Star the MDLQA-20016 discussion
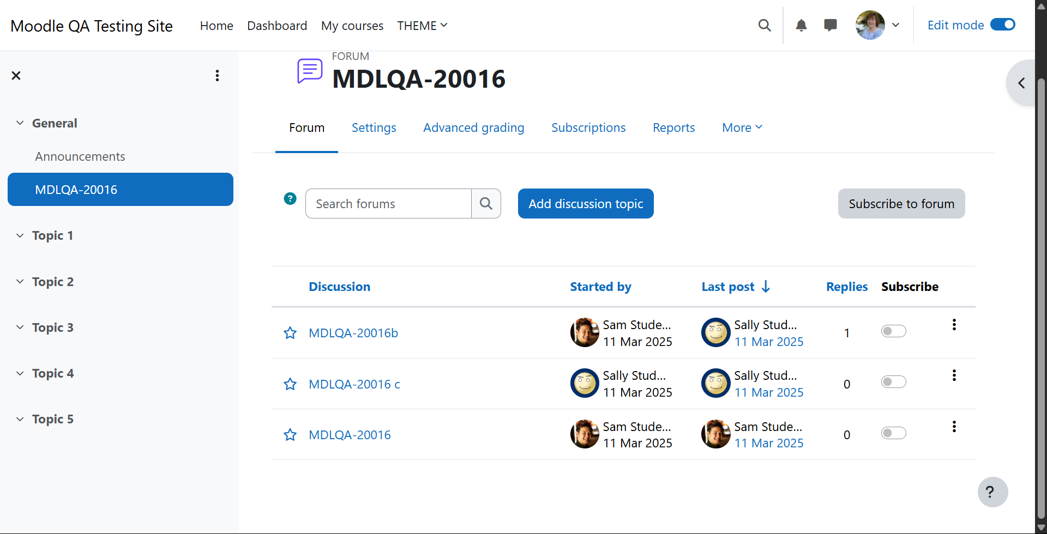1047x534 pixels. point(290,435)
